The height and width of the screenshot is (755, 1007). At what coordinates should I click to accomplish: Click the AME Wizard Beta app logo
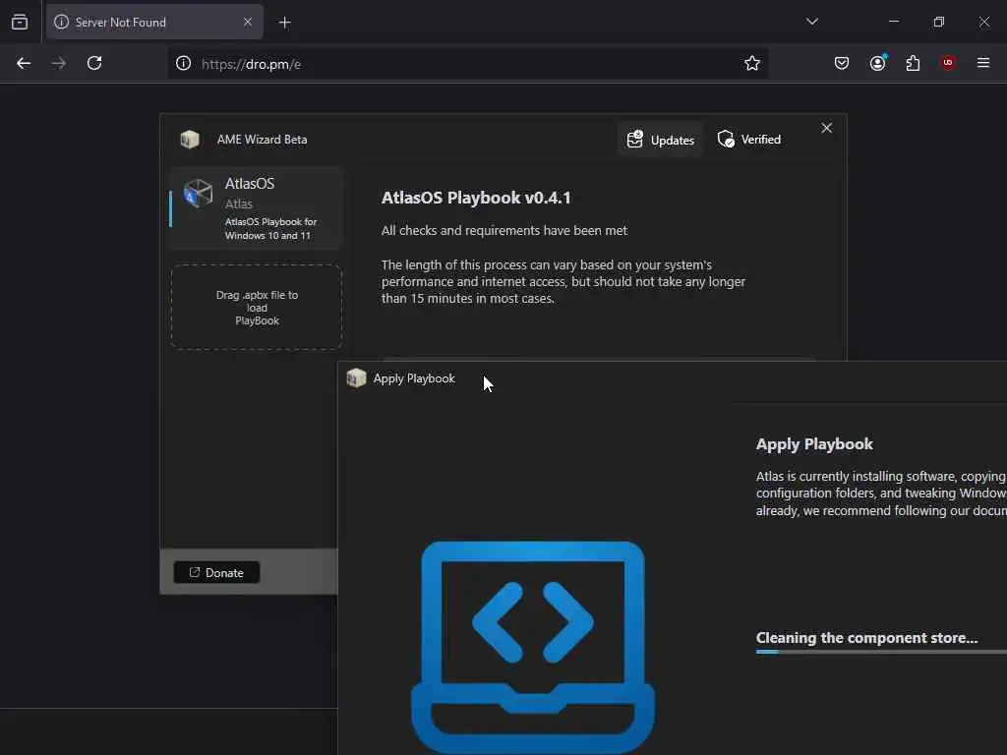[x=190, y=140]
